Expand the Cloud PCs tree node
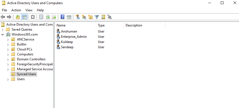Screen dimensions: 239x108 [8, 50]
